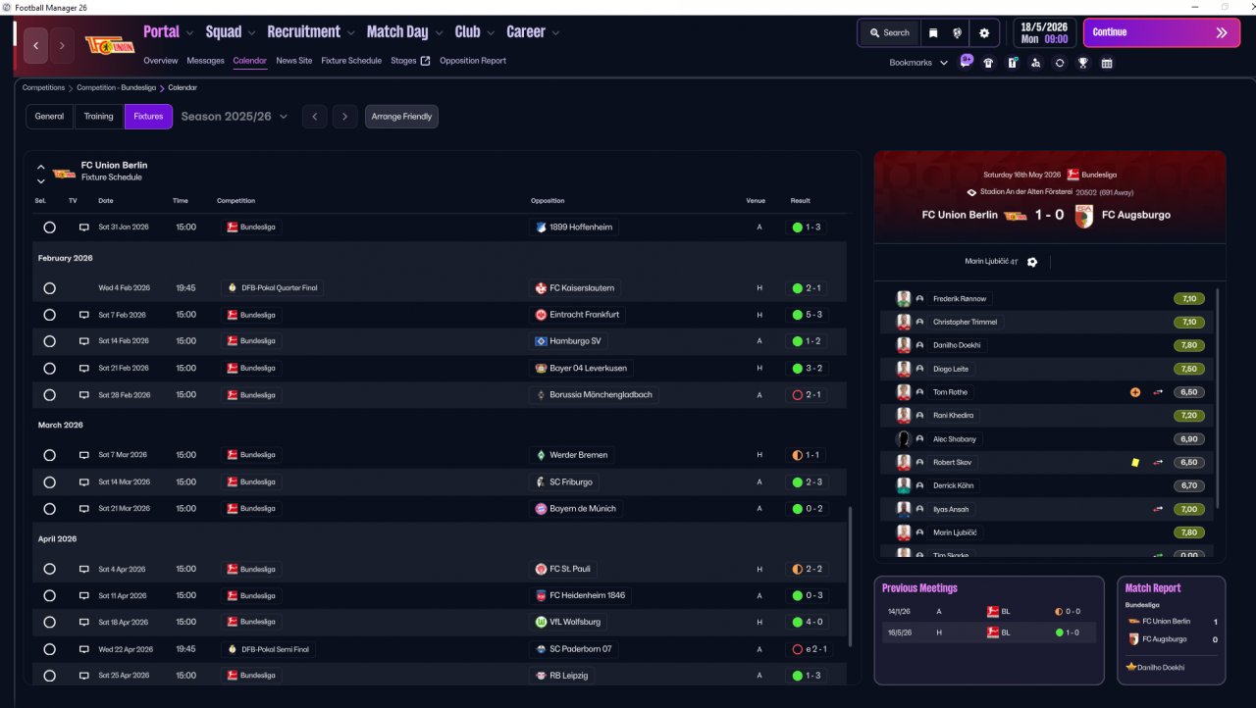This screenshot has height=708, width=1256.
Task: Click the Eintracht Frankfurt club crest
Action: 541,315
